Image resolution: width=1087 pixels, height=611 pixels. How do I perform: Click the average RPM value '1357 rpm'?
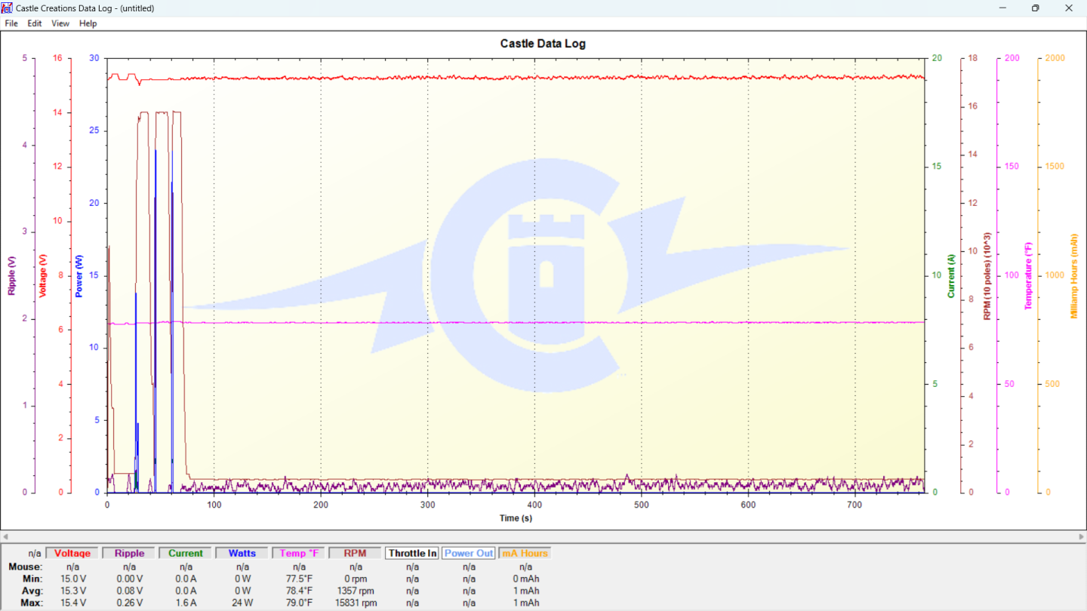pyautogui.click(x=356, y=591)
